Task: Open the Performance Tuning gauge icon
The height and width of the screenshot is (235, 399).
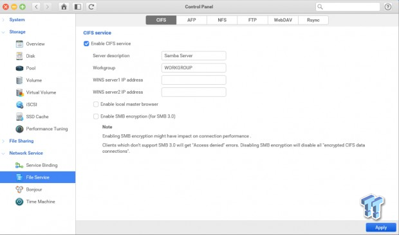Action: pos(19,129)
